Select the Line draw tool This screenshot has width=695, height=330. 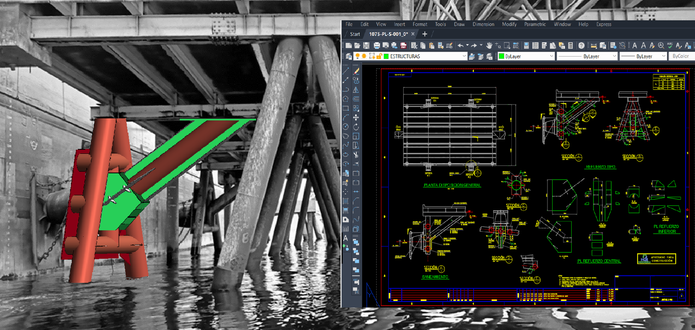pos(346,71)
